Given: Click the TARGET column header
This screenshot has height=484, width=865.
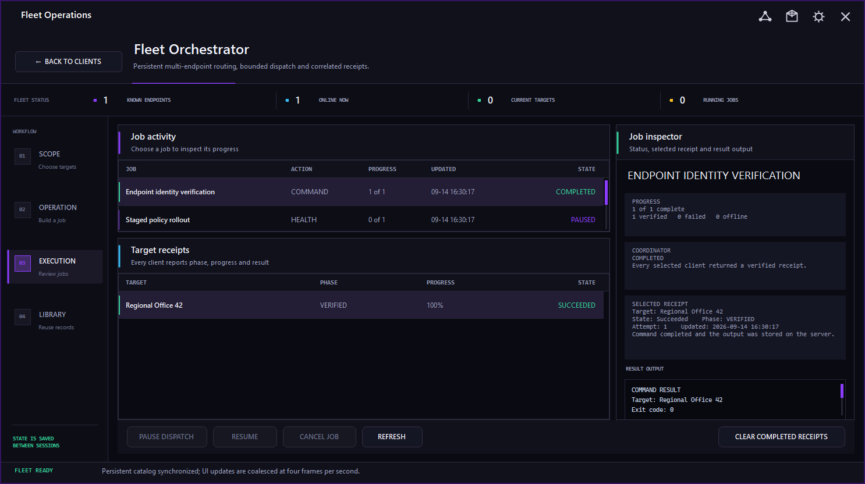Looking at the screenshot, I should [136, 283].
